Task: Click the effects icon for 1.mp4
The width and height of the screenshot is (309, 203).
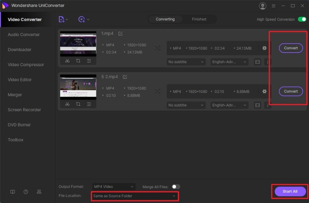Action: [89, 61]
